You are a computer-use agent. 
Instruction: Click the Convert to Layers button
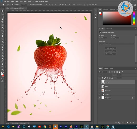tap(110, 54)
